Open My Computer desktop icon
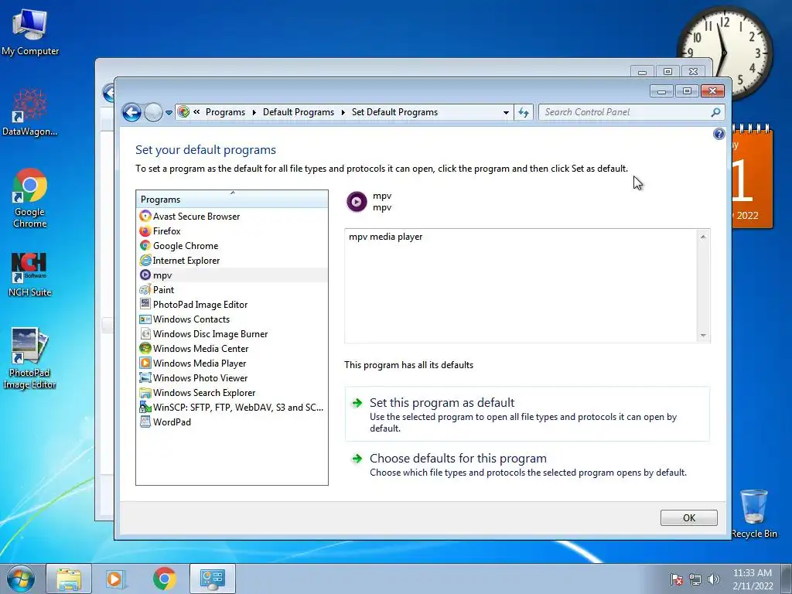The image size is (792, 594). (x=30, y=31)
